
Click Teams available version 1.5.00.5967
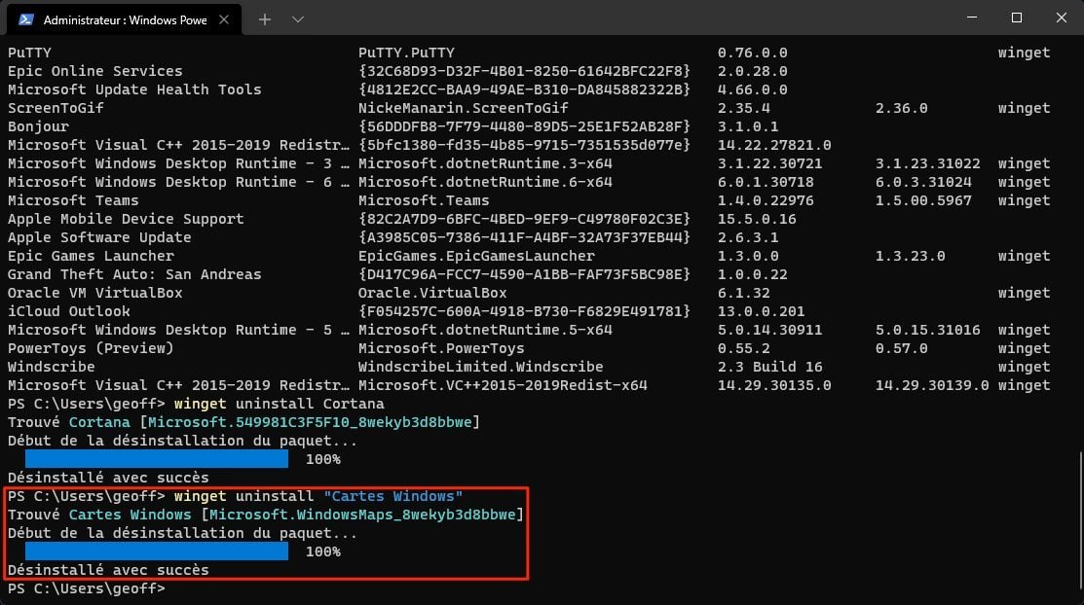pos(923,201)
